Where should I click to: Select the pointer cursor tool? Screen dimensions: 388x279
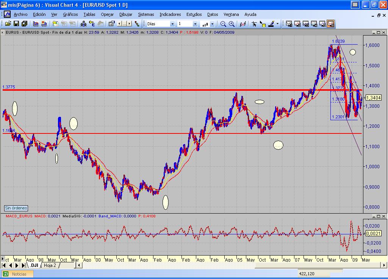click(254, 24)
